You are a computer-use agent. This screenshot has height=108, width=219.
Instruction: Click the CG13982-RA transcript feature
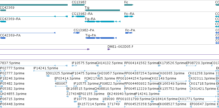pyautogui.click(x=78, y=16)
